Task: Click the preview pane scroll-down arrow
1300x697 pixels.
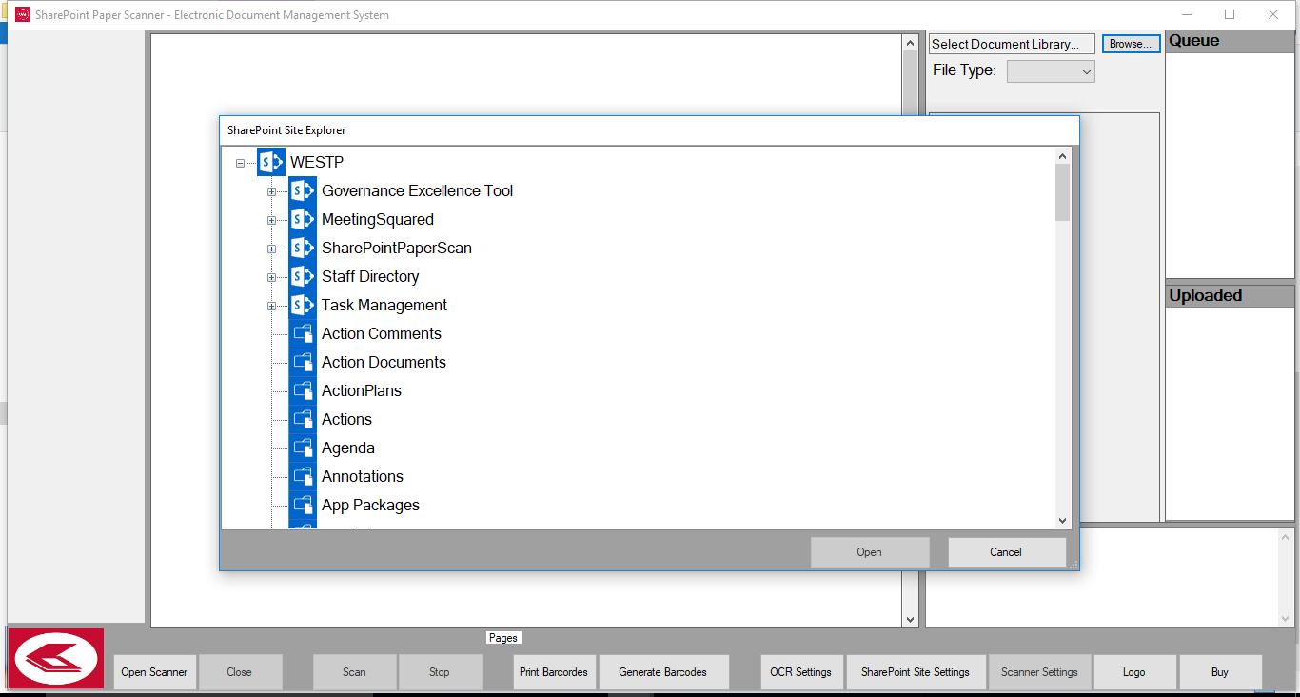Action: pyautogui.click(x=910, y=619)
